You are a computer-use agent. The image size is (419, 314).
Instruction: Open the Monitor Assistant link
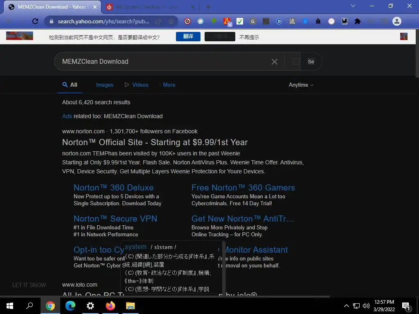[256, 250]
